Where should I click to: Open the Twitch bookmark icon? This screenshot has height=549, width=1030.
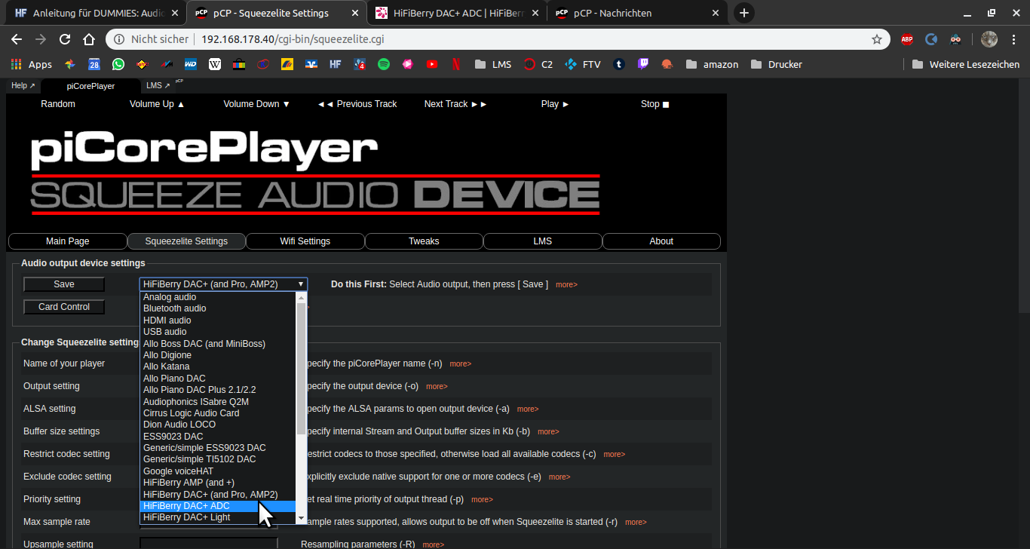click(x=642, y=64)
